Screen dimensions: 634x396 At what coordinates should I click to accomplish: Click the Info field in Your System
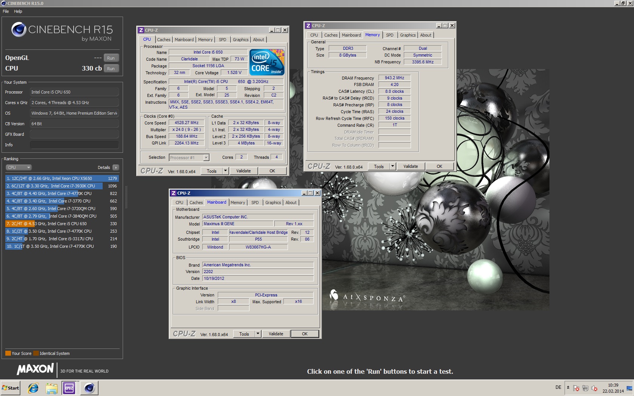point(74,145)
